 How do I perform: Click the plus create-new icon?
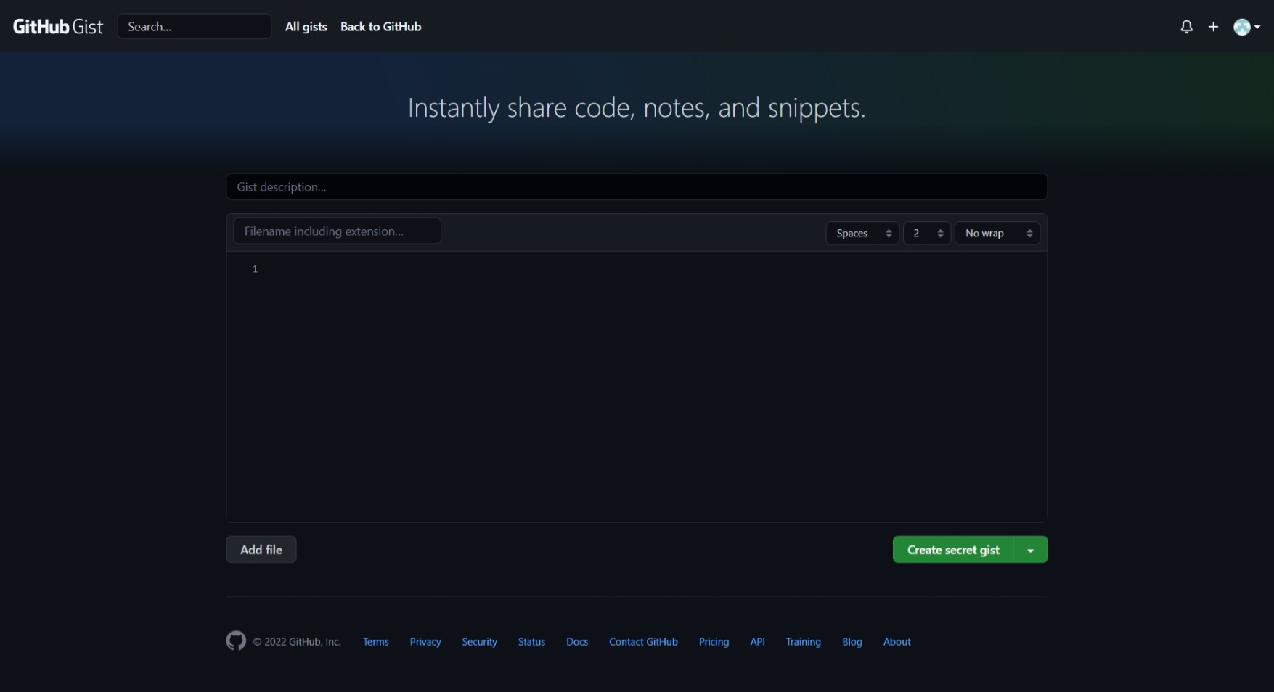[1213, 27]
